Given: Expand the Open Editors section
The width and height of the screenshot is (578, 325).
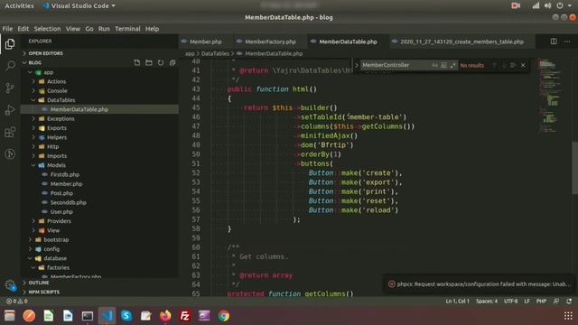Looking at the screenshot, I should [x=99, y=53].
